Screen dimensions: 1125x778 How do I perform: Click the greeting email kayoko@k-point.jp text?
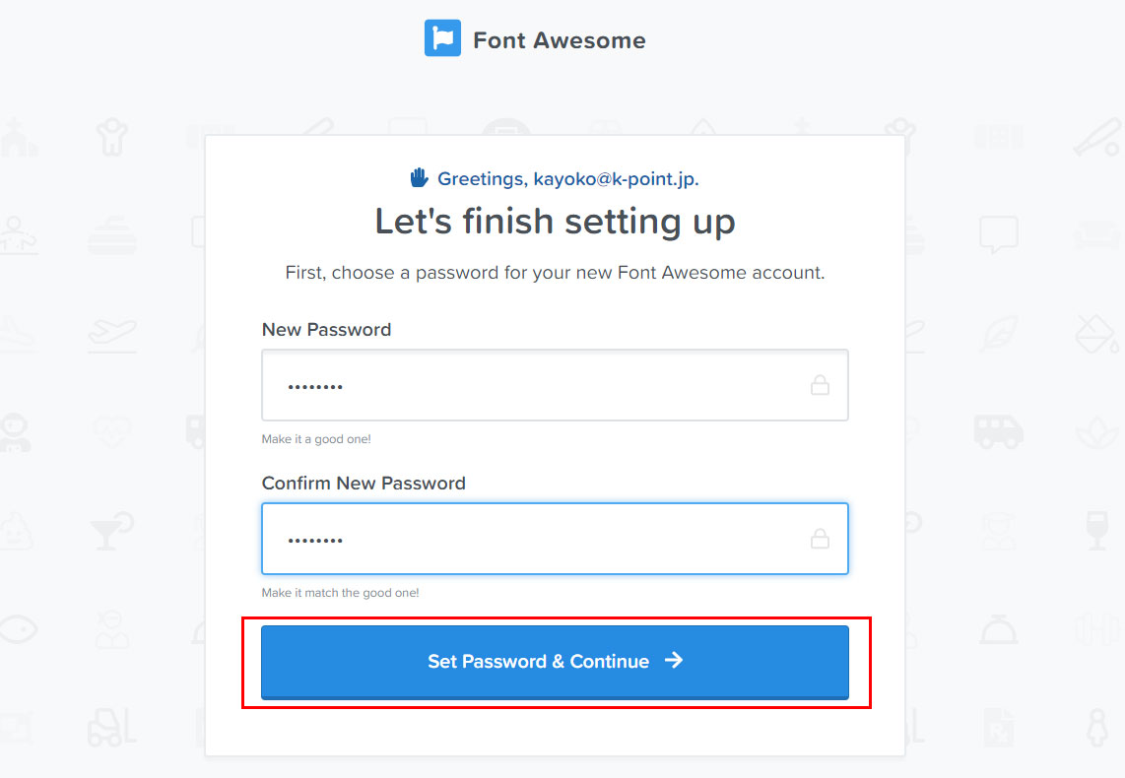coord(617,179)
